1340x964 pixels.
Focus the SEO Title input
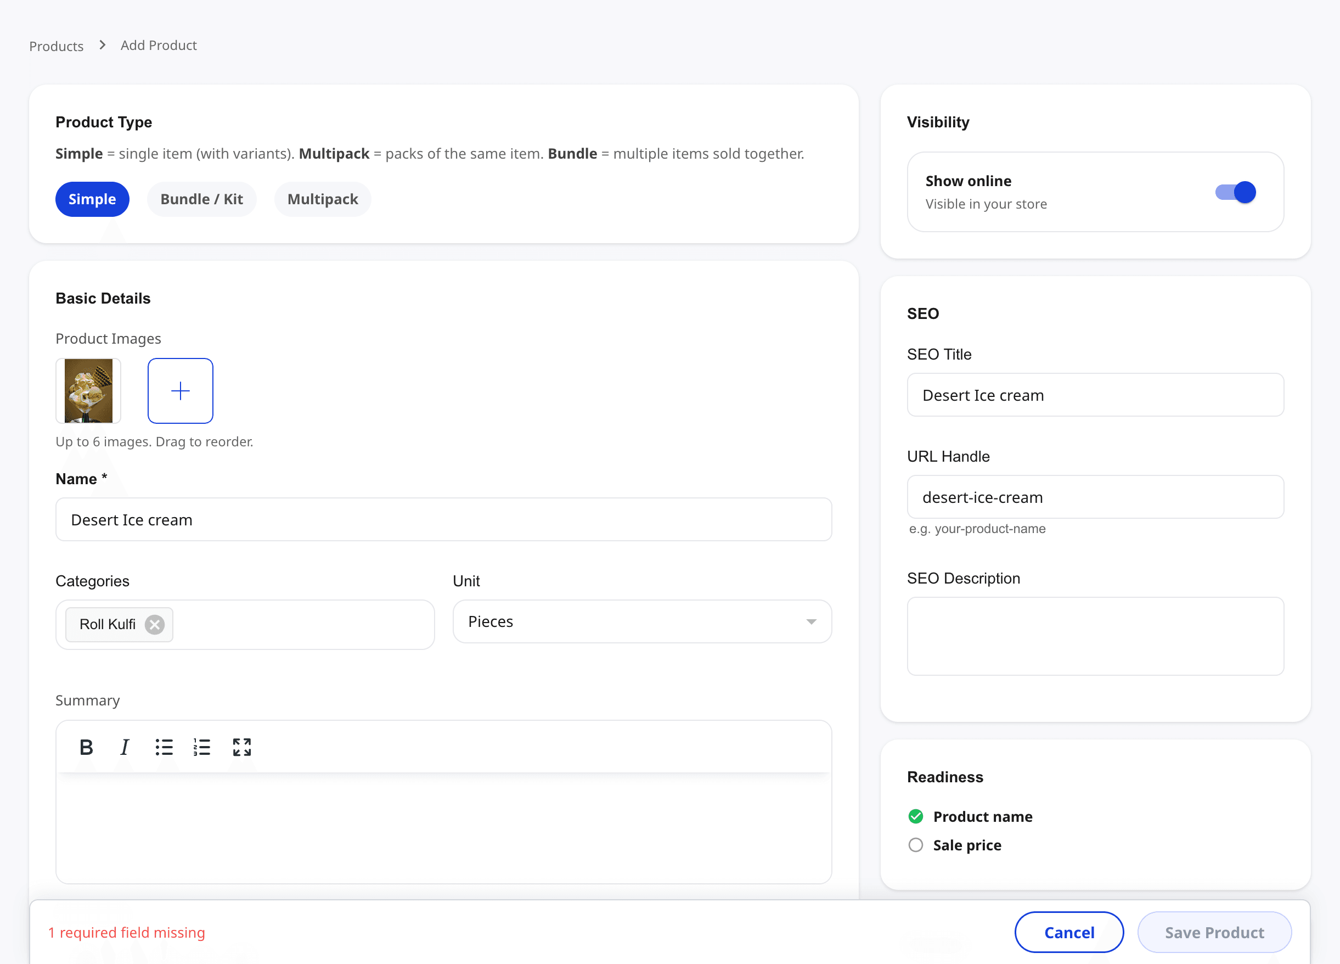pyautogui.click(x=1095, y=395)
